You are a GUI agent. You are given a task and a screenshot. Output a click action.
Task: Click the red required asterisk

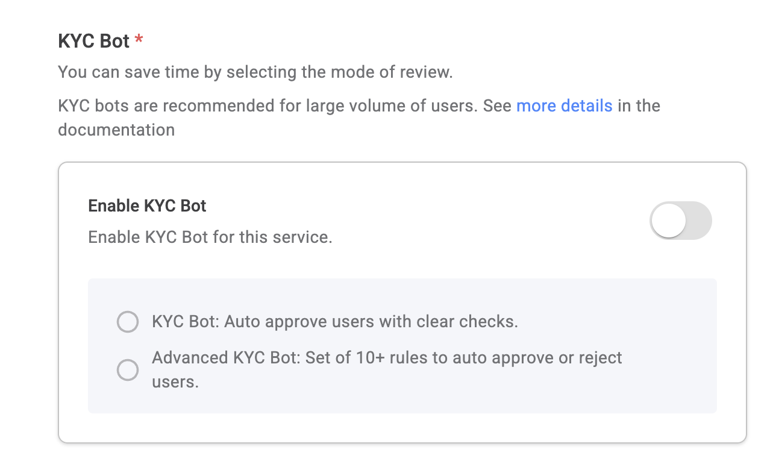point(139,40)
